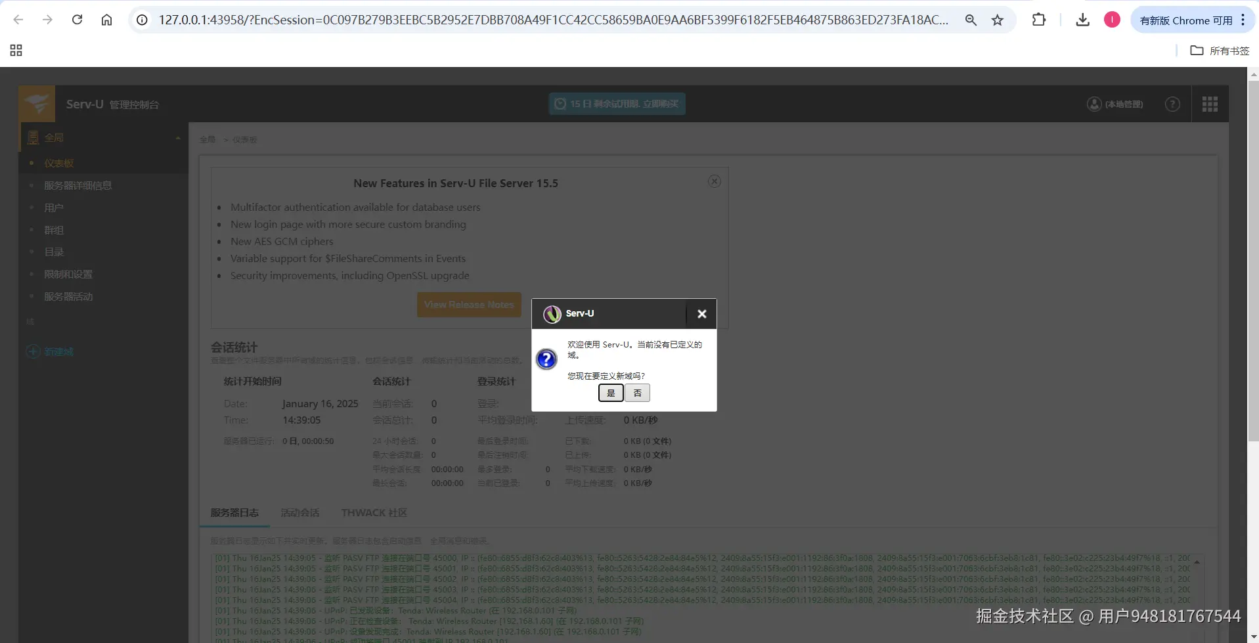Open Chrome downloads

click(x=1082, y=20)
